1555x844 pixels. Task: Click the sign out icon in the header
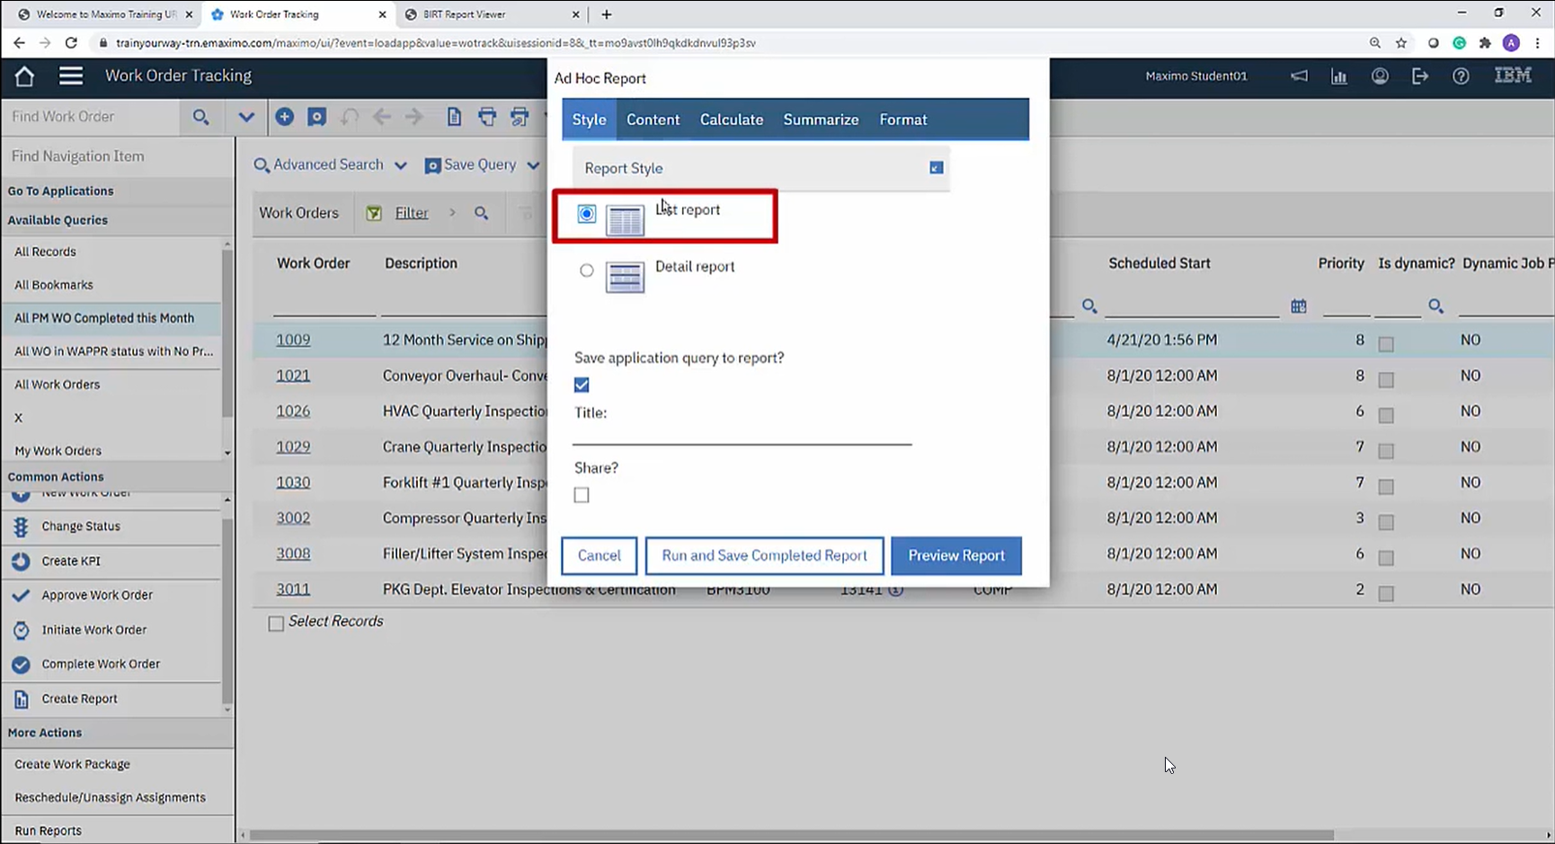pos(1420,76)
